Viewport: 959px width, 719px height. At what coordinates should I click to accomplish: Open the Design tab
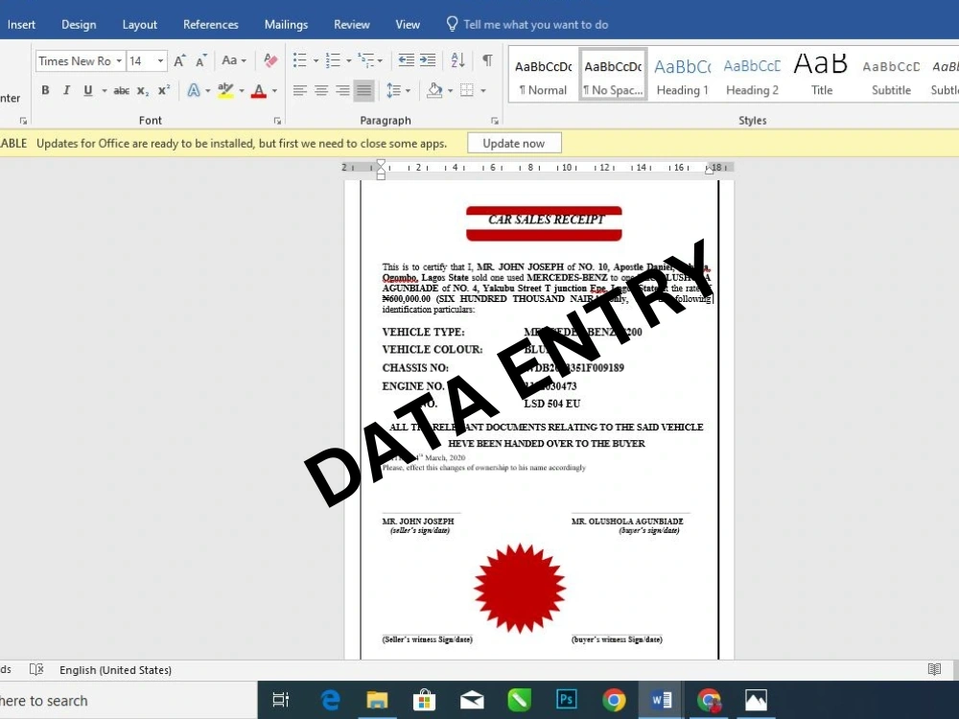pos(79,25)
